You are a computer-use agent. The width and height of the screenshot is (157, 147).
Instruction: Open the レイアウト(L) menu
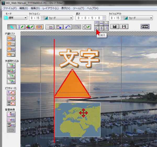(51, 8)
